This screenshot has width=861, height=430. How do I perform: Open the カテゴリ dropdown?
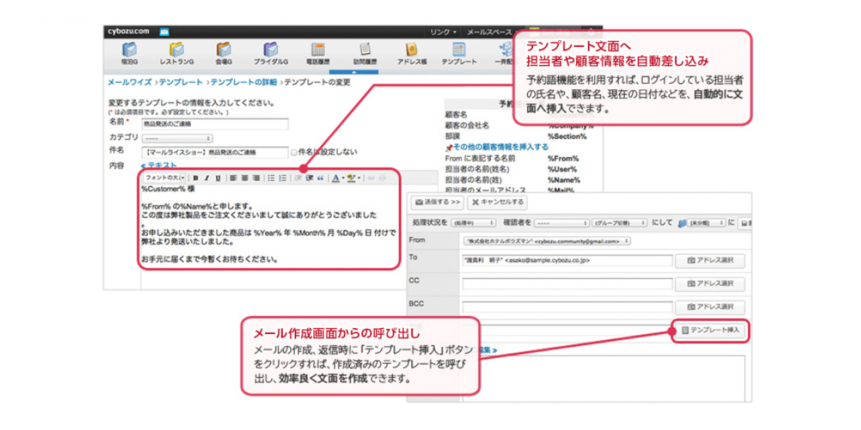click(177, 138)
